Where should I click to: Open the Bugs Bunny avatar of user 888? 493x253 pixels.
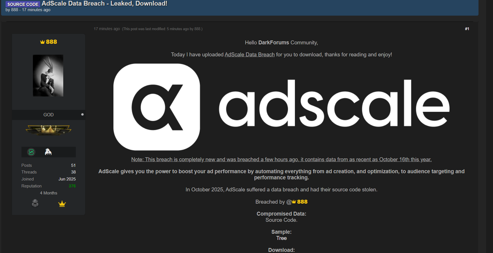click(x=48, y=76)
